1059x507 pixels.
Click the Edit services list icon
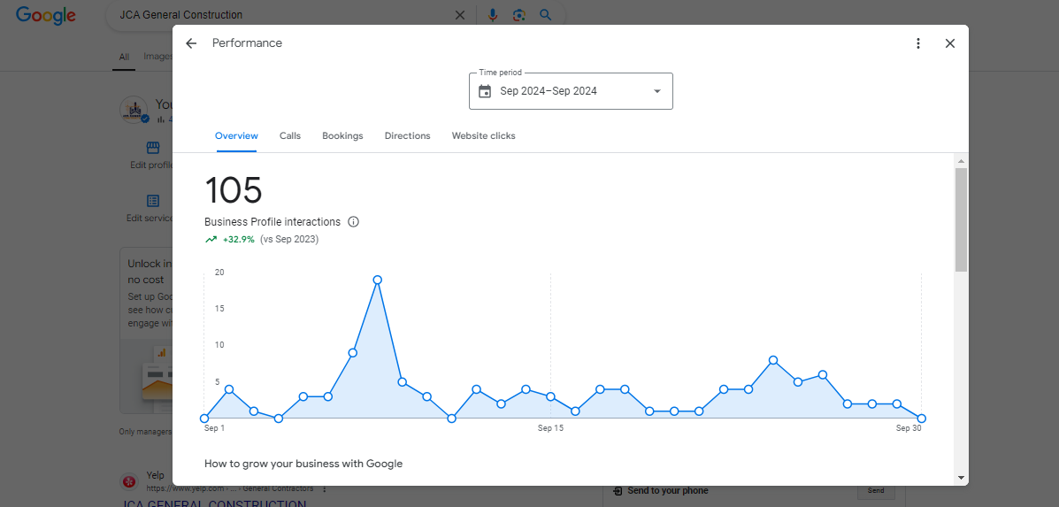(x=153, y=201)
